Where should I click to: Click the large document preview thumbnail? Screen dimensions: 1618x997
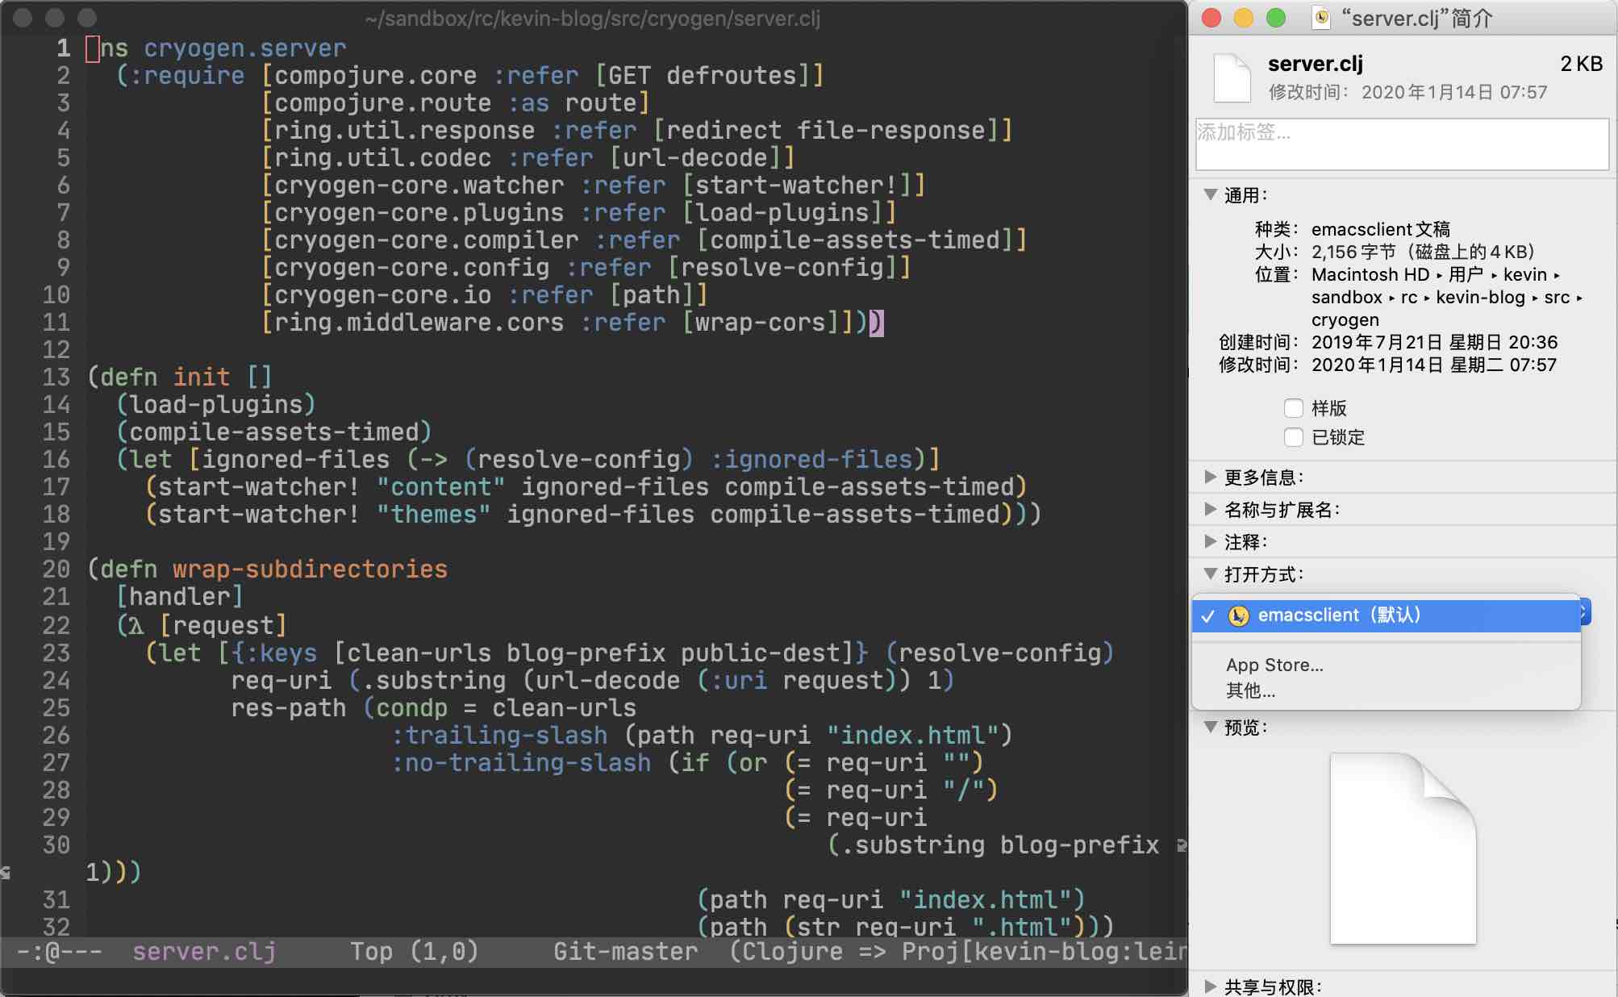point(1403,848)
